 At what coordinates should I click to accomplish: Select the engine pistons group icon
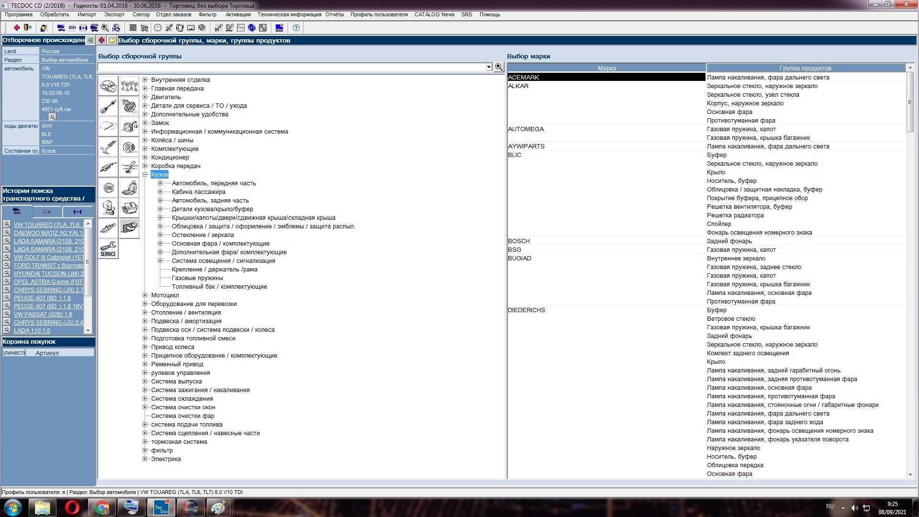click(129, 86)
